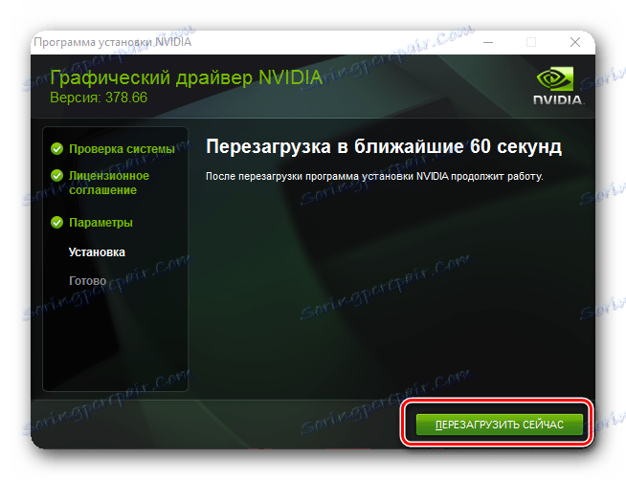Click the Версия: 378.66 label
The height and width of the screenshot is (480, 626).
(99, 98)
